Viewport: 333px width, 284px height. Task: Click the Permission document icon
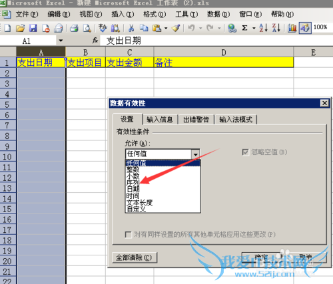46,28
